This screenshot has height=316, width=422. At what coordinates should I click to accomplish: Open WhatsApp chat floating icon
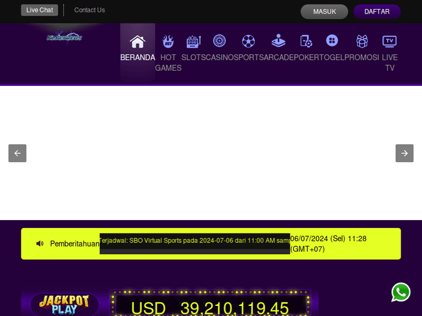pos(401,292)
